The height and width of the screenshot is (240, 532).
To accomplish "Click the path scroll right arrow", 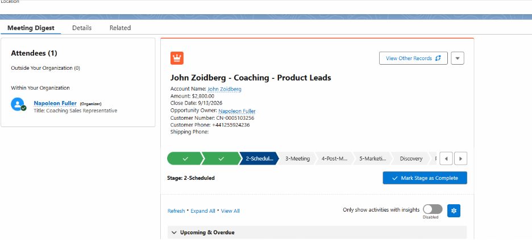I will click(460, 158).
